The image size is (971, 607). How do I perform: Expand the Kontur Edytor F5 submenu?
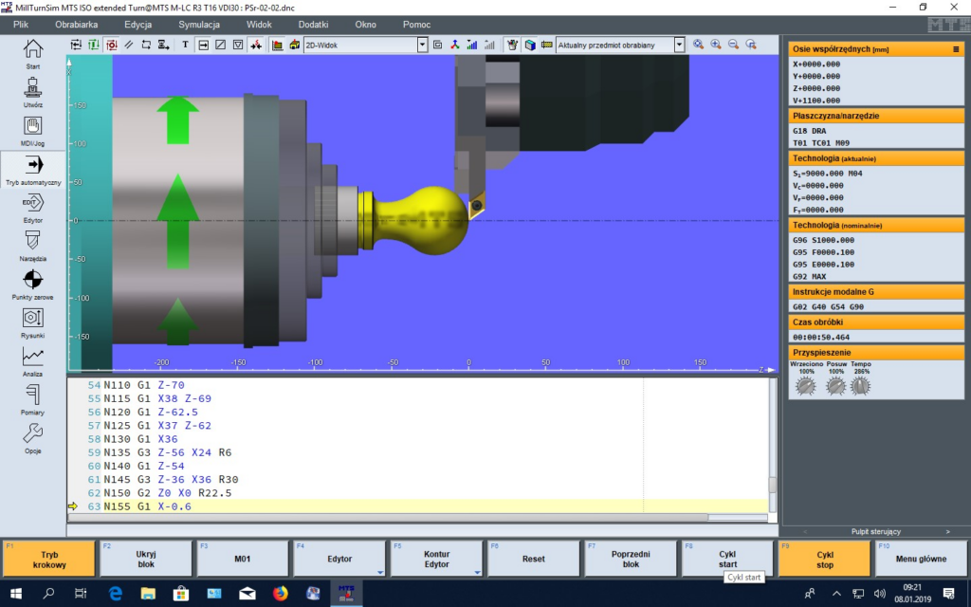[x=477, y=572]
